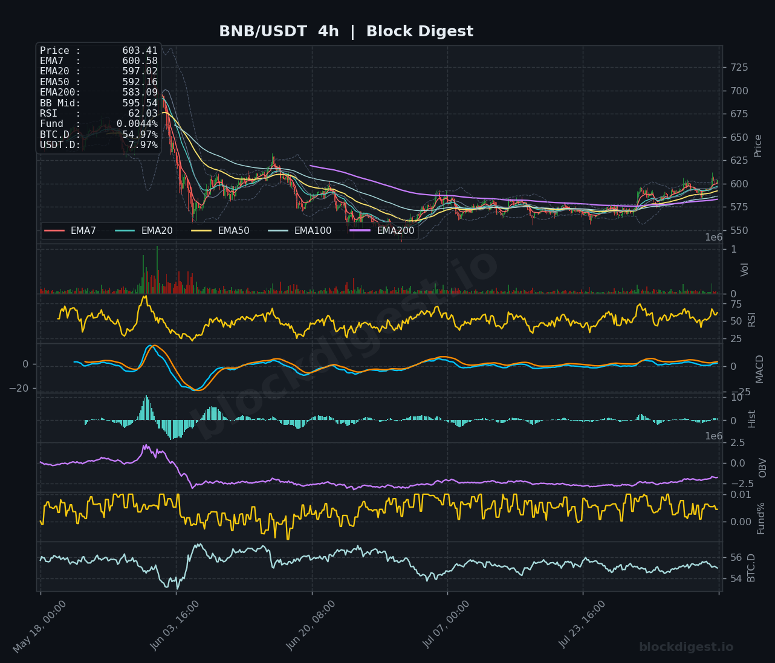The height and width of the screenshot is (663, 775).
Task: Click the 725 price axis tick
Action: 739,67
